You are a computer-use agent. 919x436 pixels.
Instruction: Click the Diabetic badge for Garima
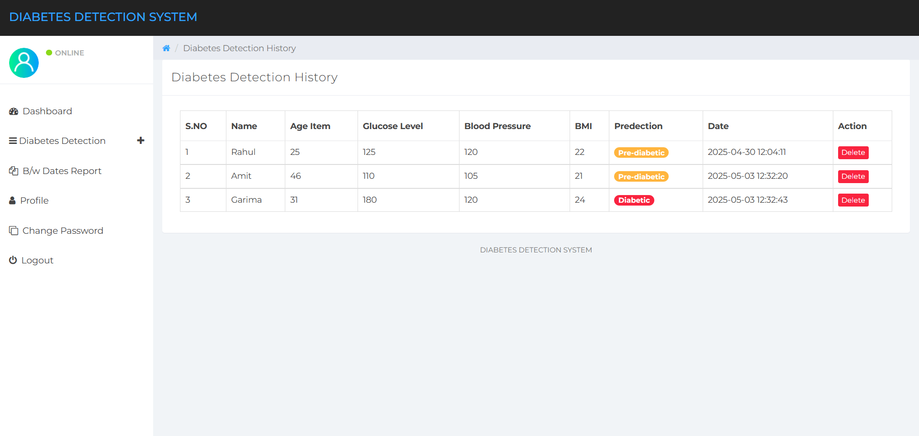click(634, 200)
